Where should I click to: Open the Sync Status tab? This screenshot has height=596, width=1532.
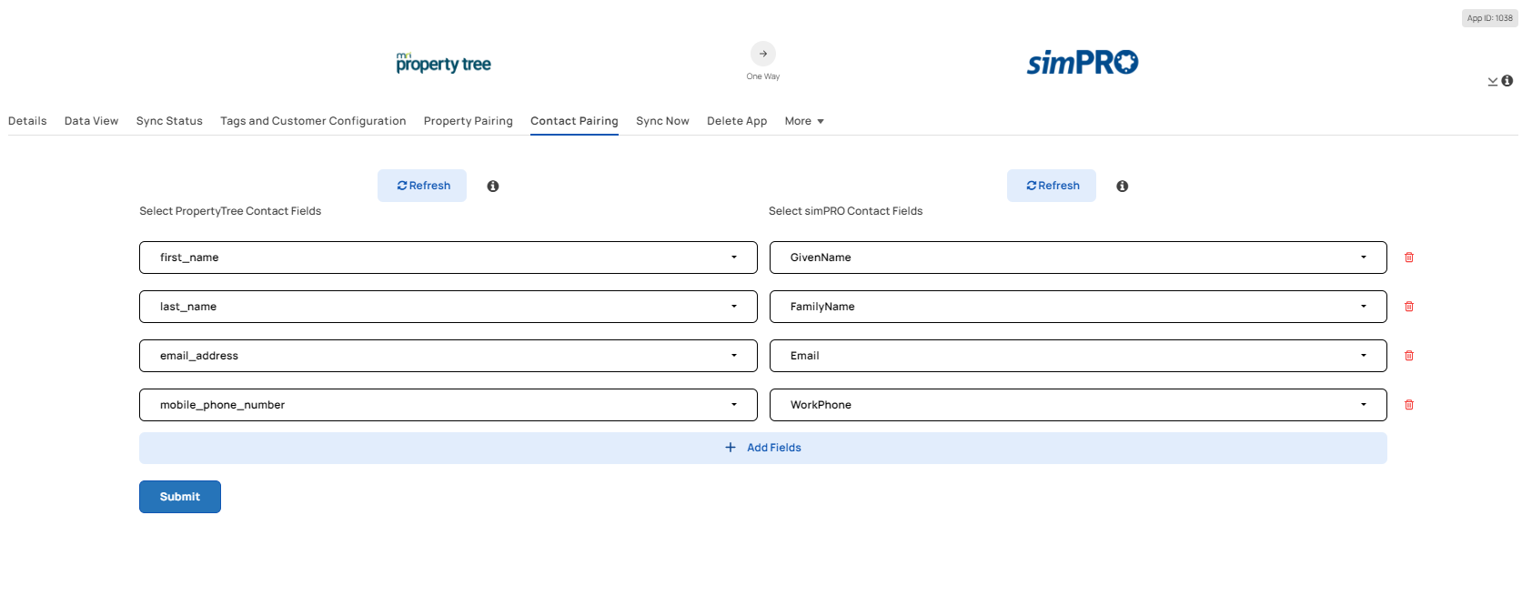tap(169, 121)
